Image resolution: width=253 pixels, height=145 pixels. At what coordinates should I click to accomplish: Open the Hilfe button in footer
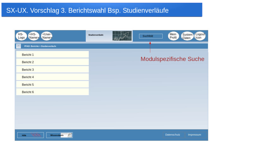[x=31, y=135]
